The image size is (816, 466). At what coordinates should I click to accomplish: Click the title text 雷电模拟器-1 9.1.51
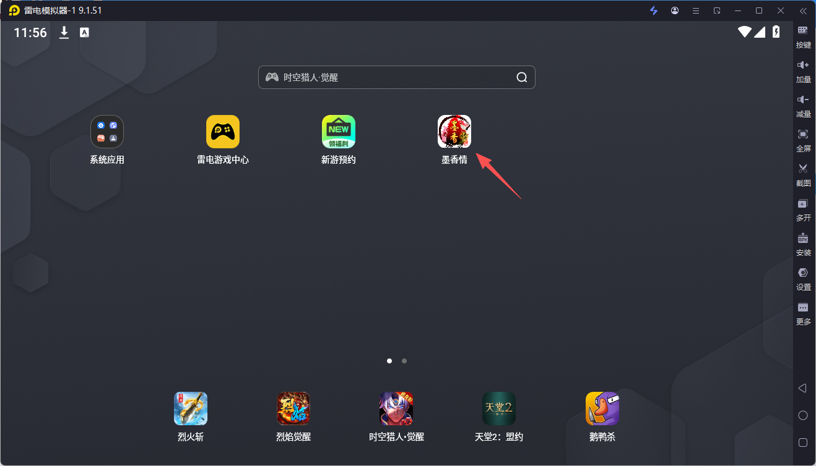[x=63, y=11]
